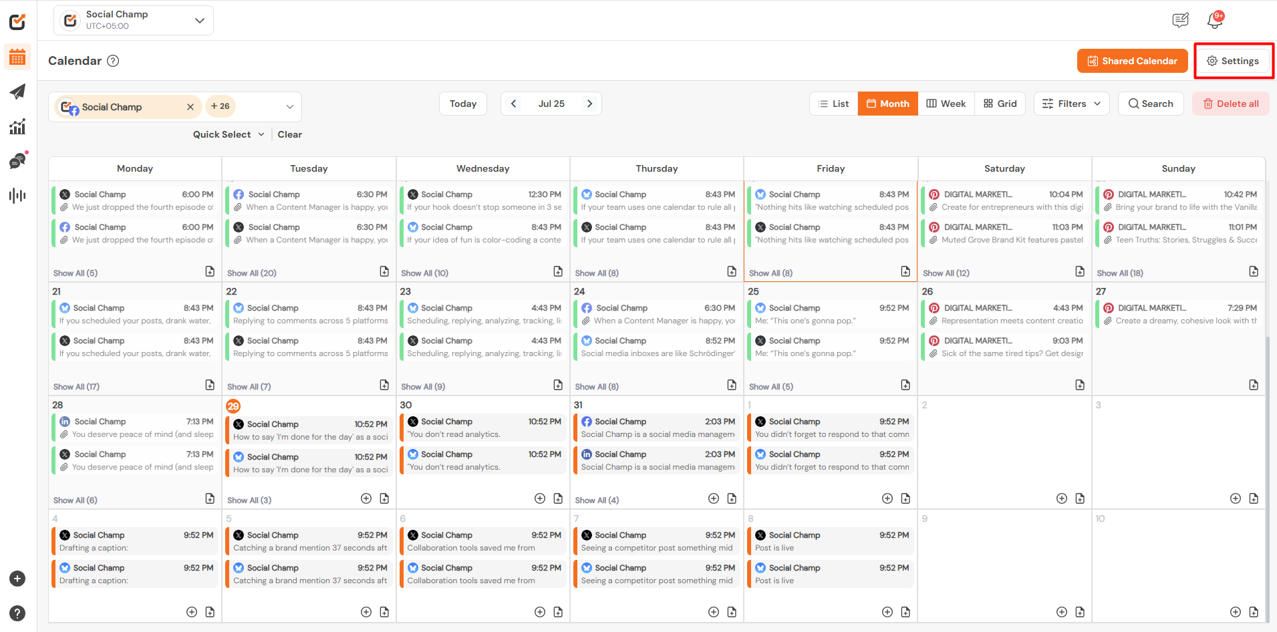Expand Show All (20) on Tuesday
Image resolution: width=1277 pixels, height=632 pixels.
(x=252, y=273)
